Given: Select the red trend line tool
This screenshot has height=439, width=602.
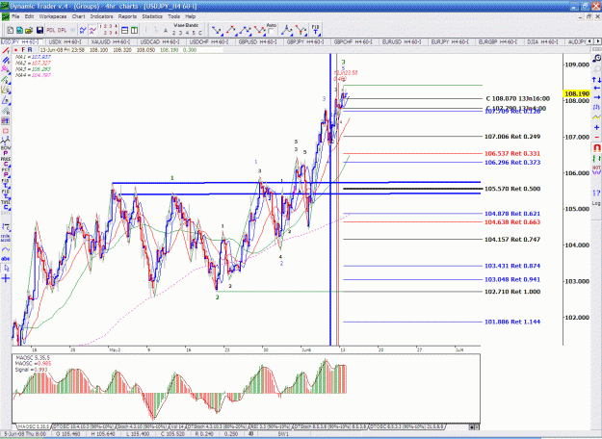Looking at the screenshot, I should (6, 50).
